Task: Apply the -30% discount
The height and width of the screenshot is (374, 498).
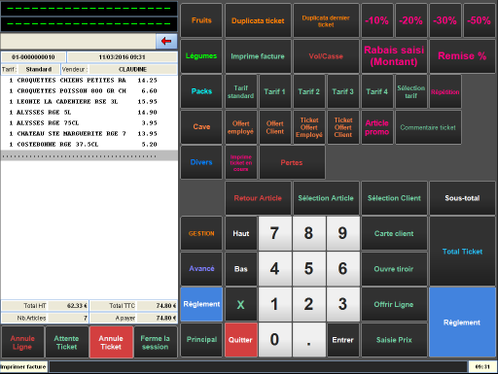Action: pyautogui.click(x=445, y=20)
